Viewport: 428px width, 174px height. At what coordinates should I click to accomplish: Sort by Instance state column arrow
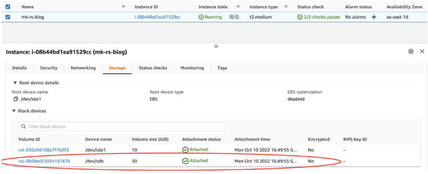238,7
